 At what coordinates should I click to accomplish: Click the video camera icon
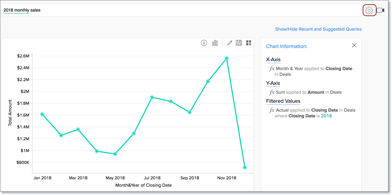380,10
